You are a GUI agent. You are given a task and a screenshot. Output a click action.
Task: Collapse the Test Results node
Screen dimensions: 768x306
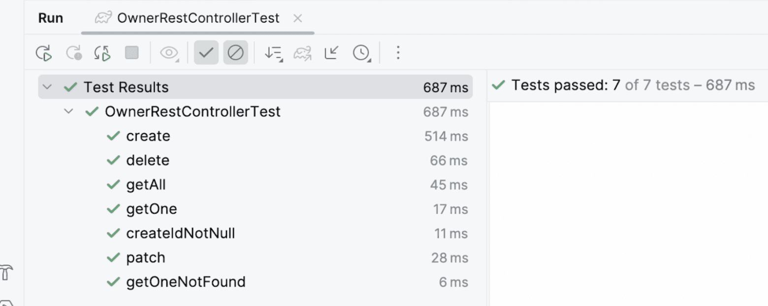pos(47,87)
